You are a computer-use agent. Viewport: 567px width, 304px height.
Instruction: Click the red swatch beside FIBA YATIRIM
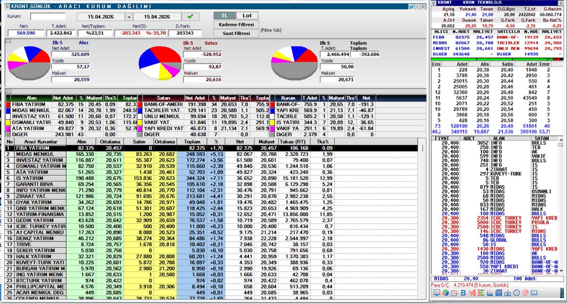click(8, 104)
